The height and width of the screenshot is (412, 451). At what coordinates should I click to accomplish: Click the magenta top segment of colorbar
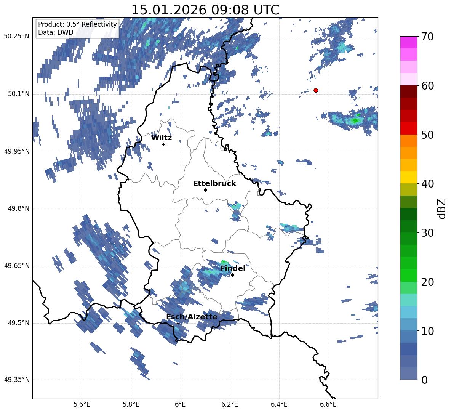click(x=408, y=43)
